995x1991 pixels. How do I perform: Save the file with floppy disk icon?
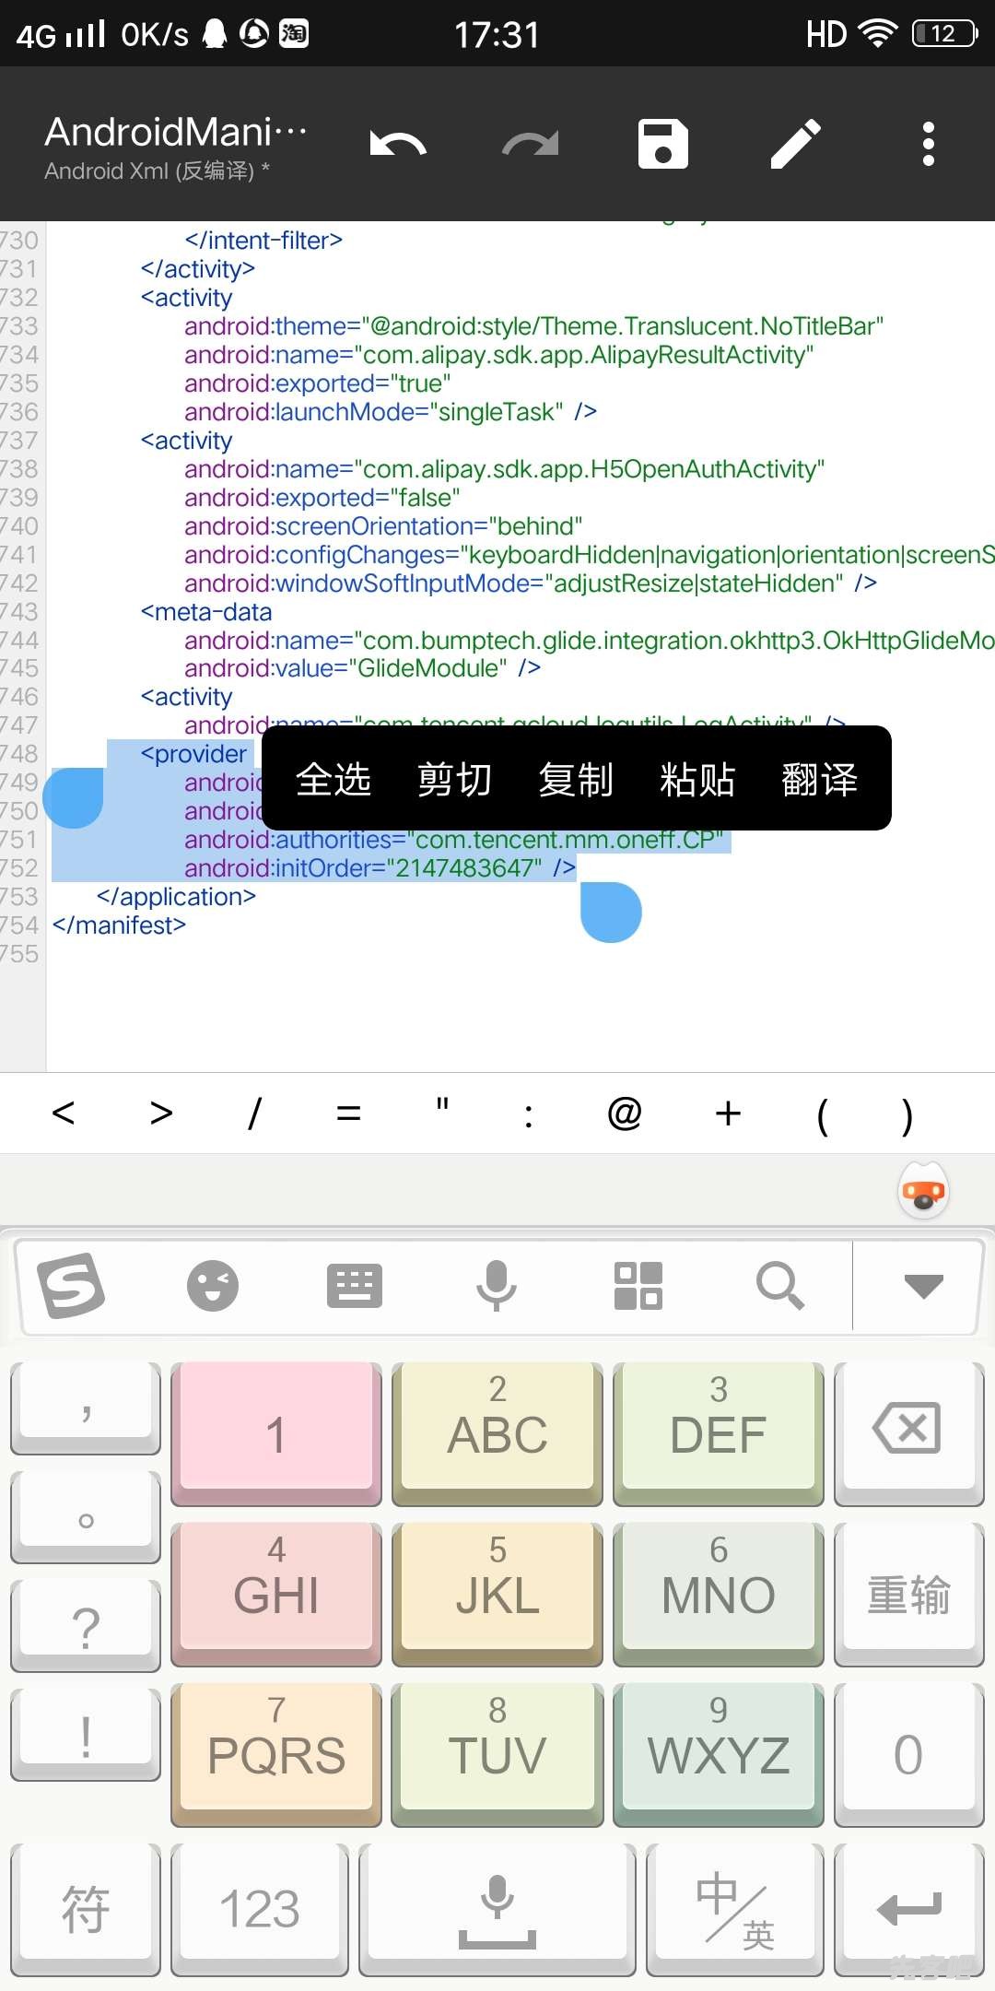click(x=663, y=145)
